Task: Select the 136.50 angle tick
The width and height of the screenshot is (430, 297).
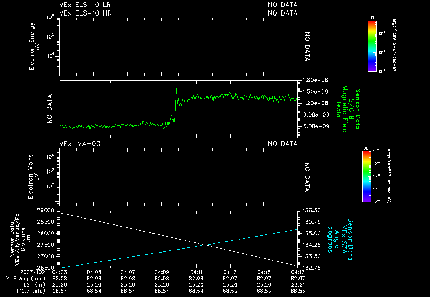Action: coord(312,211)
